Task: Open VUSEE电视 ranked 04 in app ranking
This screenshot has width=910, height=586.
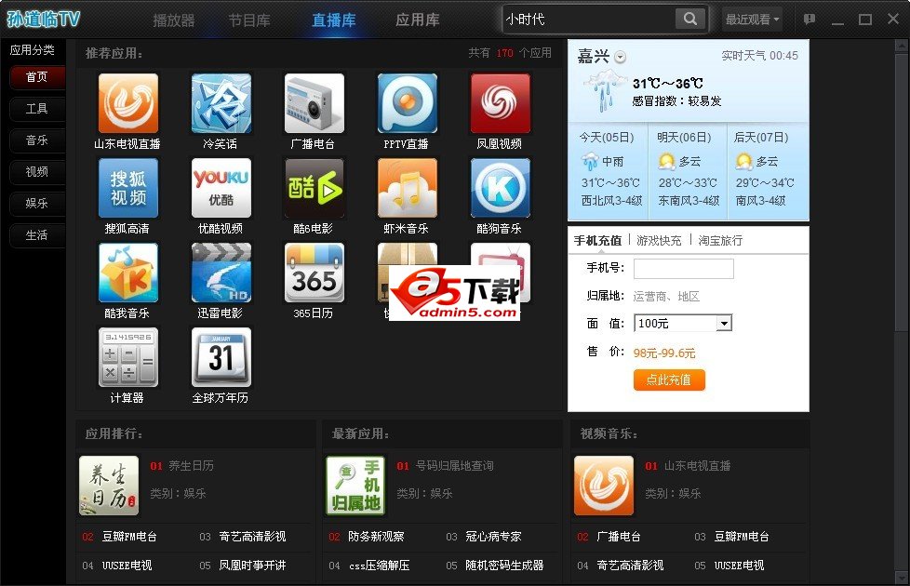Action: click(x=127, y=566)
